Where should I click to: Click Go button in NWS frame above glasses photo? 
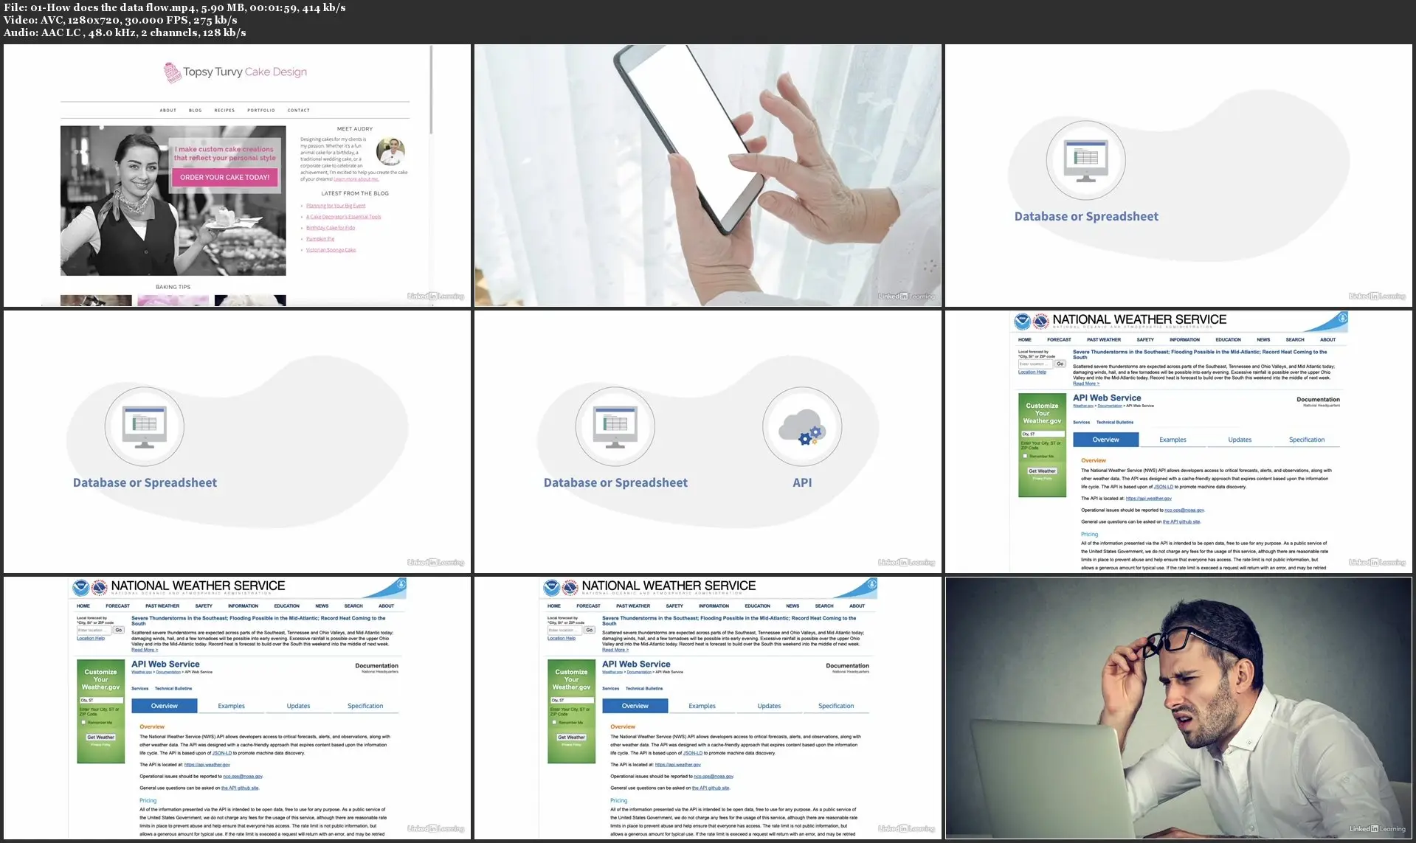[1060, 364]
